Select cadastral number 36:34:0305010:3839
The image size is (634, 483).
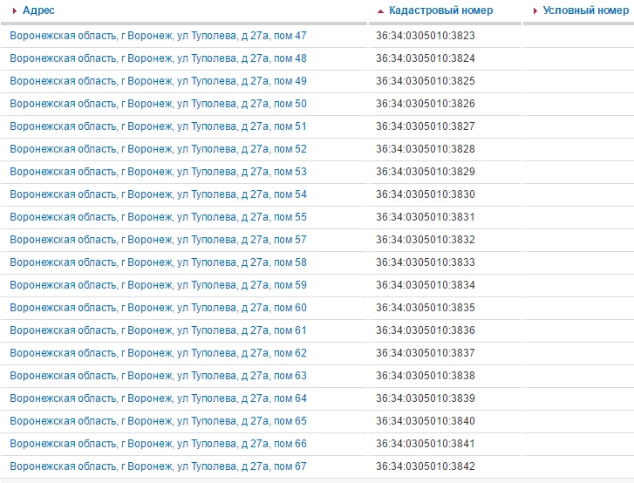point(426,398)
